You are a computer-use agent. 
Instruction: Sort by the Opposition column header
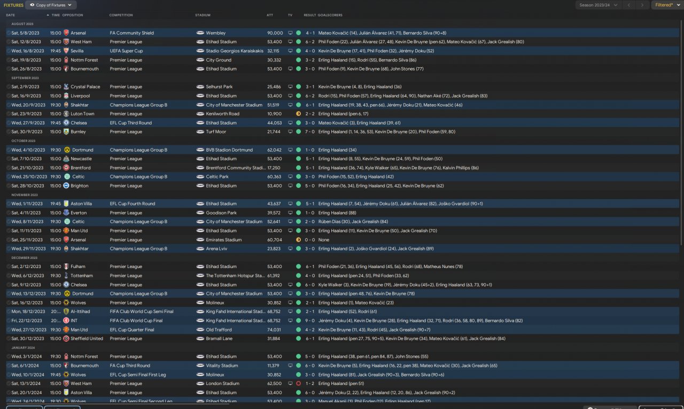tap(73, 15)
